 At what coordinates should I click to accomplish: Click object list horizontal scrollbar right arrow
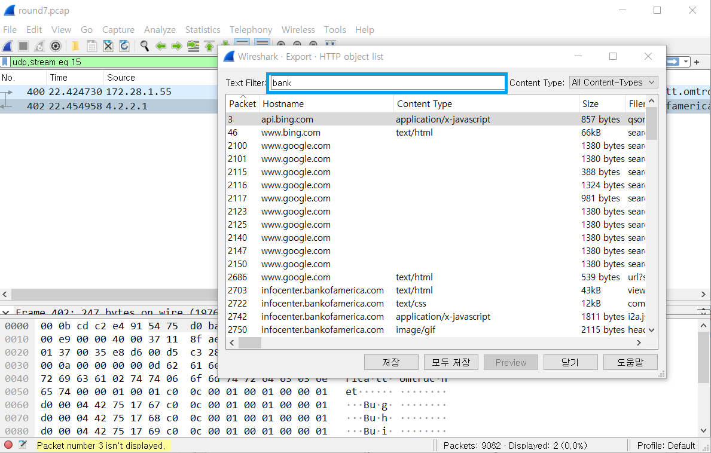(x=639, y=343)
